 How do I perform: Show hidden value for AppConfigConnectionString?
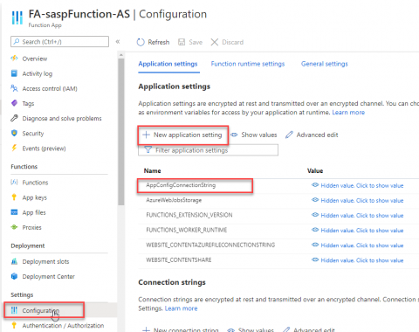[357, 185]
